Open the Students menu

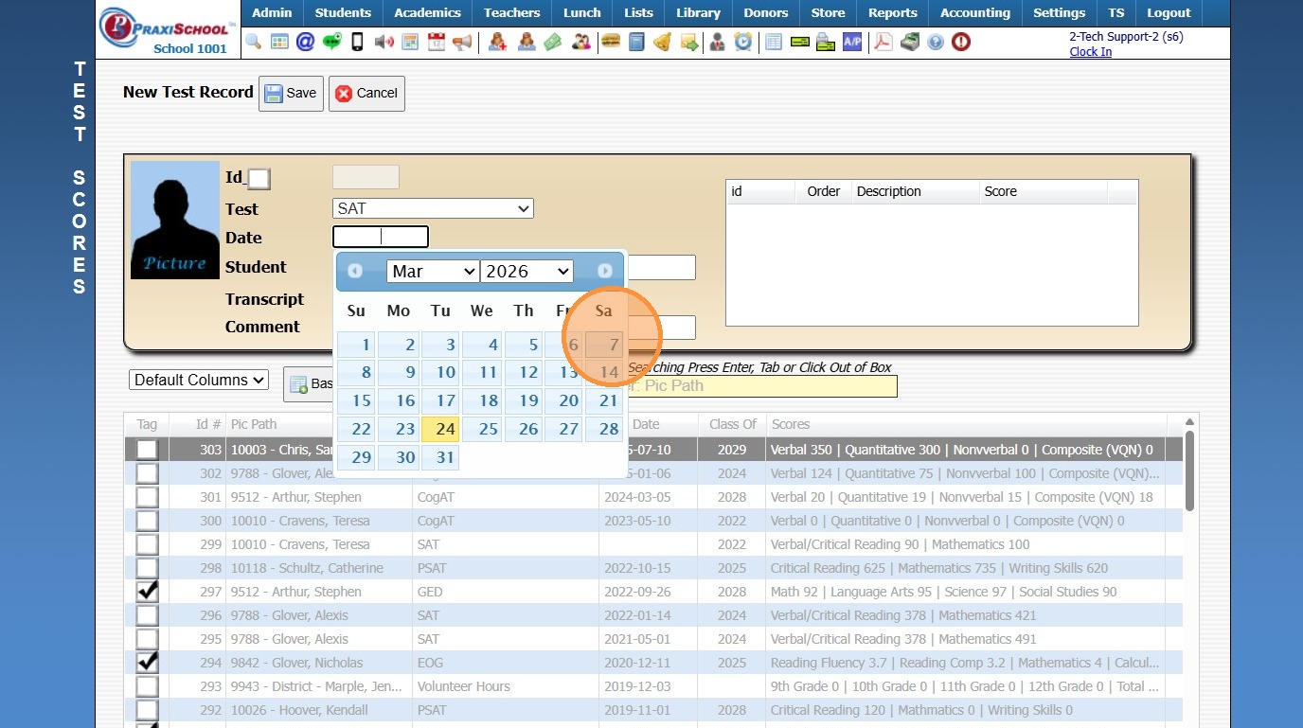343,13
